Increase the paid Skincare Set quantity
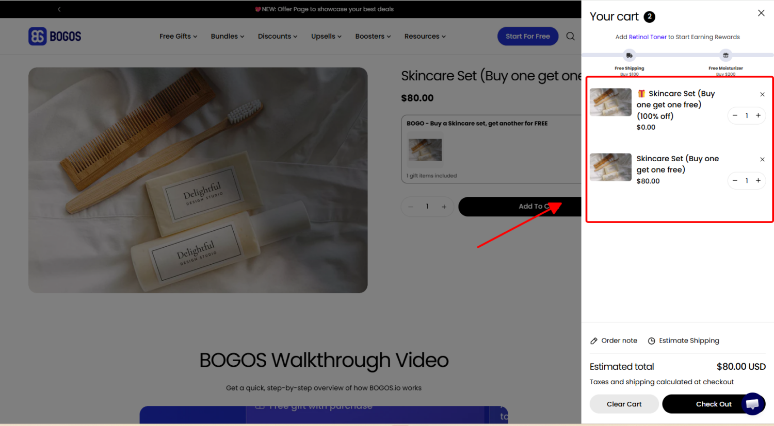 [758, 181]
